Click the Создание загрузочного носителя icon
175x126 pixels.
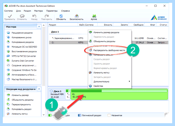coord(8,65)
